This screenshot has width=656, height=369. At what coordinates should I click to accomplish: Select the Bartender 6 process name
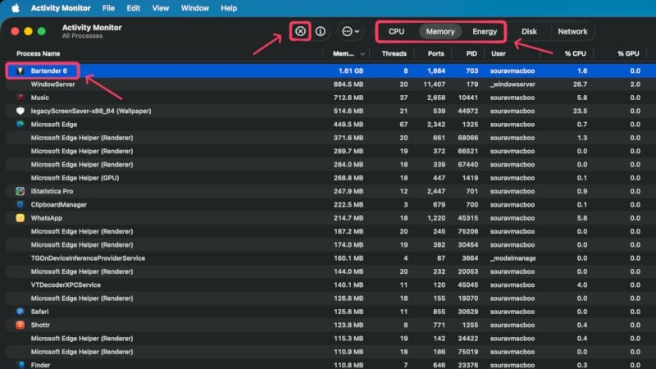(x=49, y=71)
